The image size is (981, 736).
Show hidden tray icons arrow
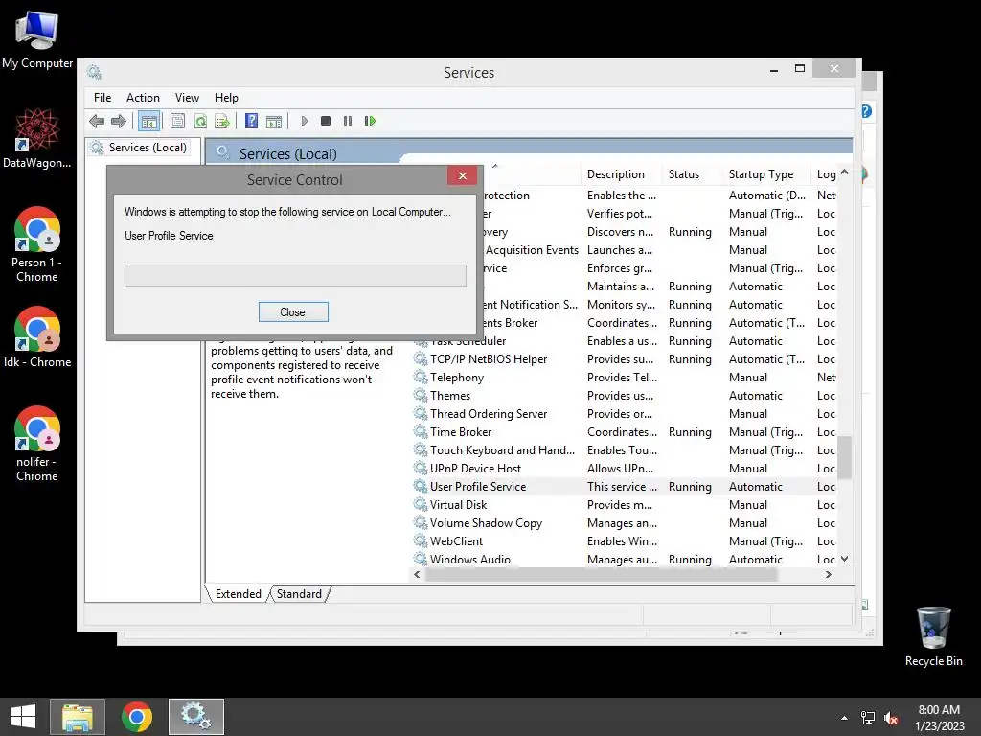point(844,718)
